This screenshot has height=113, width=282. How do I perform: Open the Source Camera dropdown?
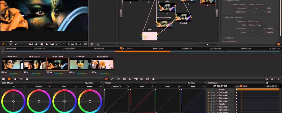point(257,4)
